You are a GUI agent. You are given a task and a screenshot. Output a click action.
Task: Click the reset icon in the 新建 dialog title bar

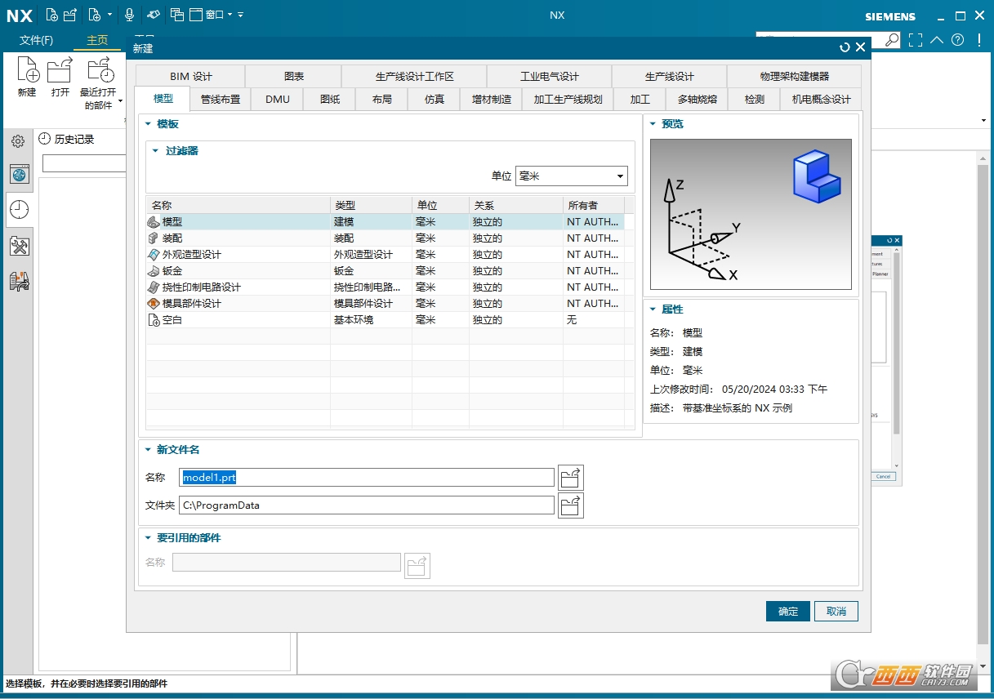tap(845, 48)
